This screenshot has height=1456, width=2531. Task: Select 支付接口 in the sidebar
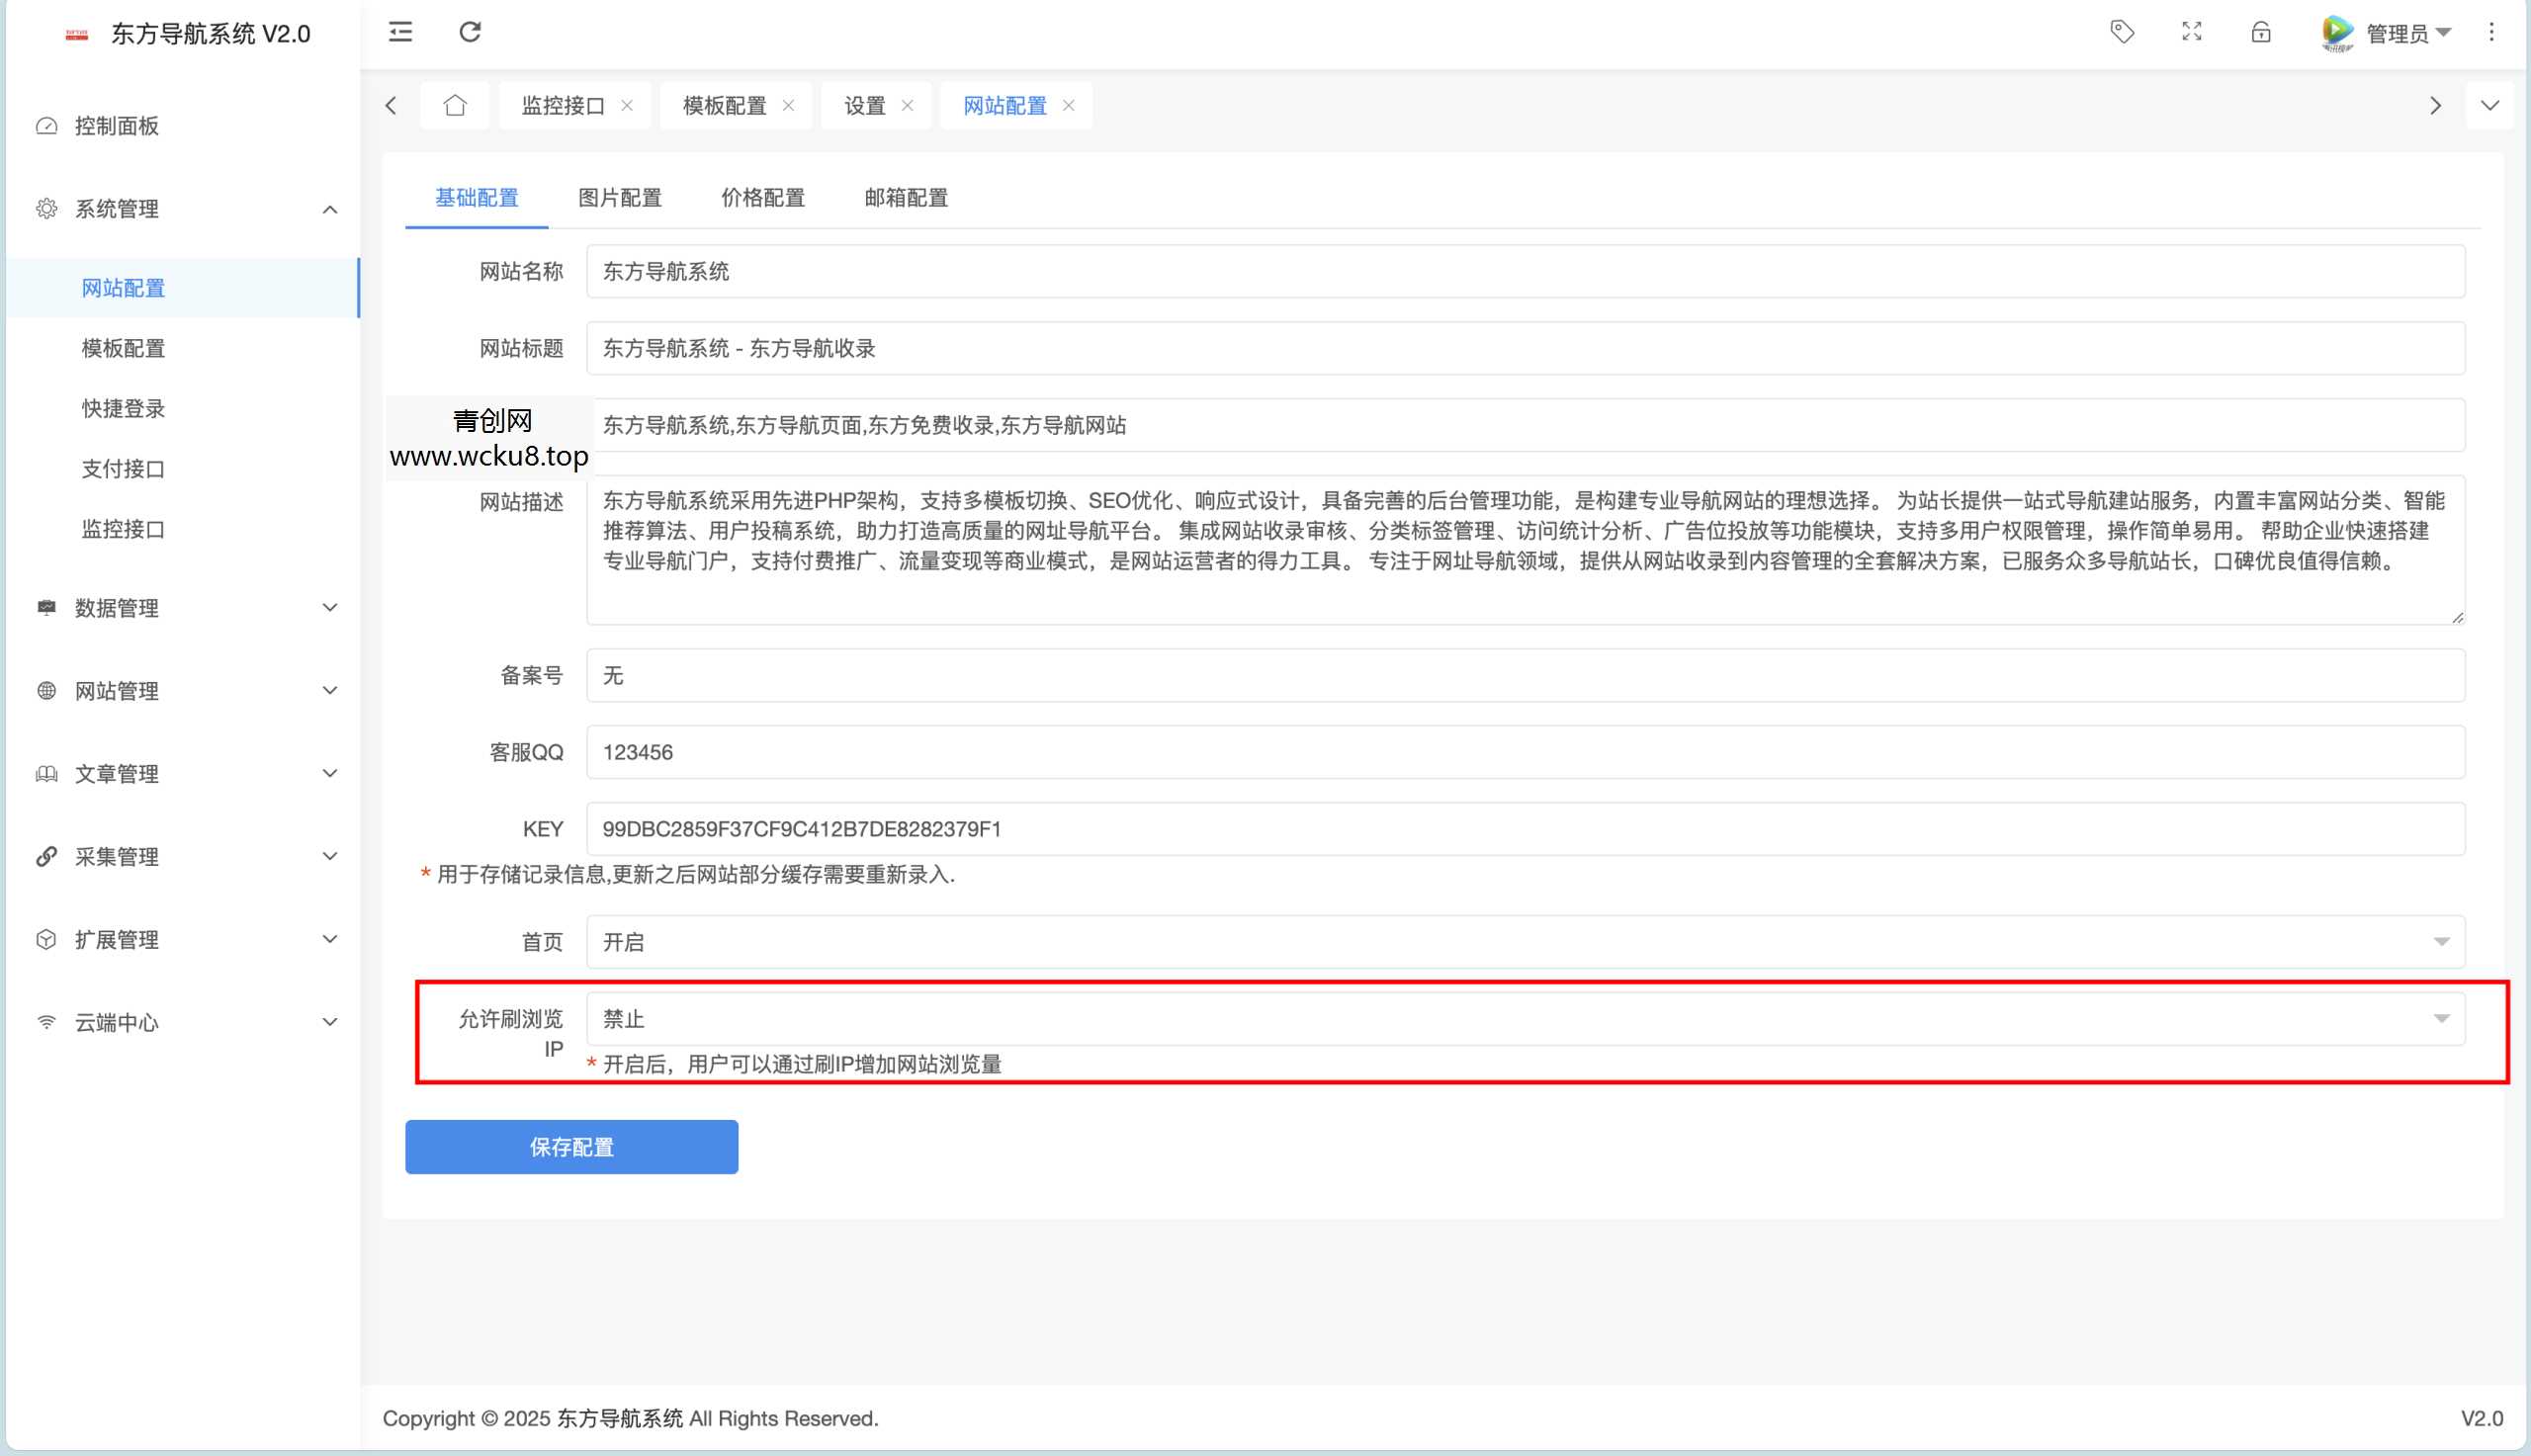[122, 468]
